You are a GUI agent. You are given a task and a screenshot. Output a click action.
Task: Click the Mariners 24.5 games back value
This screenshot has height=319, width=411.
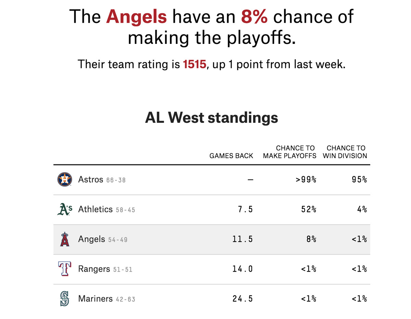(x=242, y=299)
